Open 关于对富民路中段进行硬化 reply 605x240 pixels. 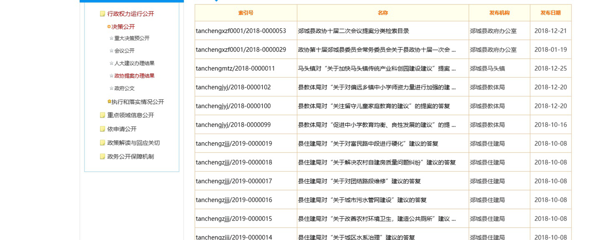pos(368,143)
